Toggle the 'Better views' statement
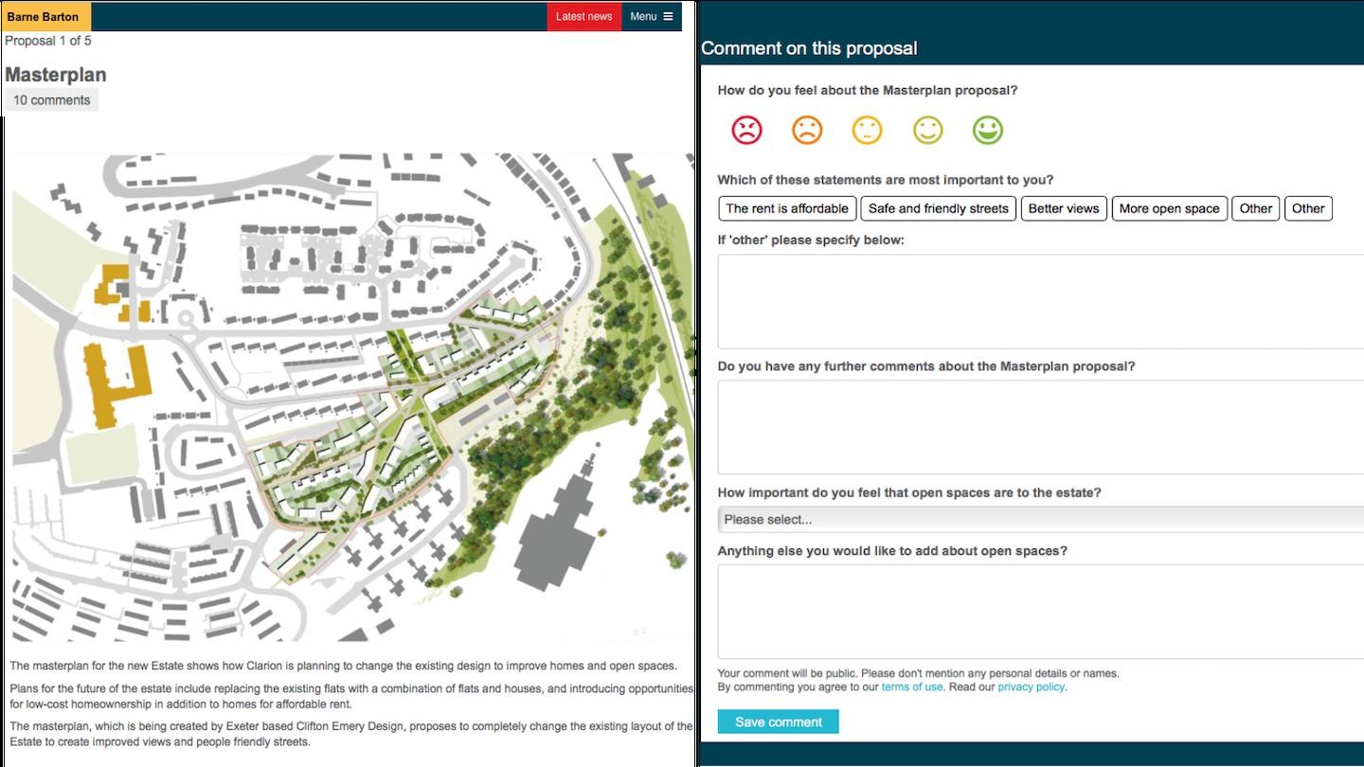This screenshot has height=767, width=1364. pos(1064,208)
